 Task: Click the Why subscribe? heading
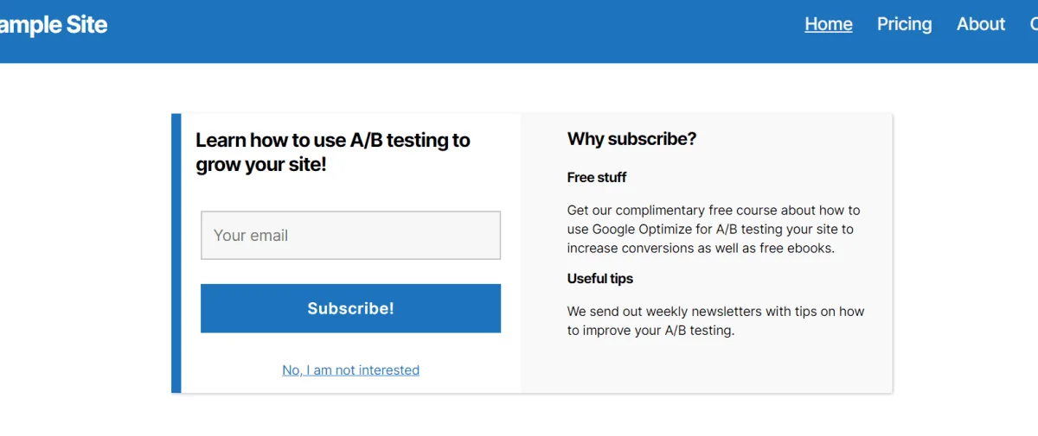pyautogui.click(x=631, y=139)
